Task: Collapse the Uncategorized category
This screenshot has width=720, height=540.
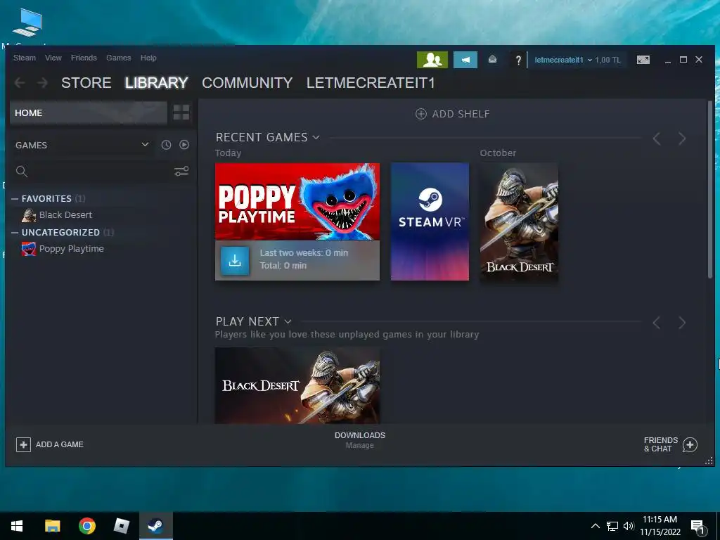Action: tap(15, 232)
